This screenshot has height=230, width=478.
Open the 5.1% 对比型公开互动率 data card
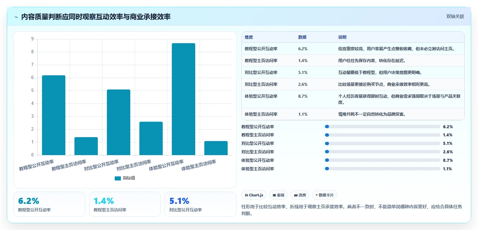pyautogui.click(x=200, y=204)
